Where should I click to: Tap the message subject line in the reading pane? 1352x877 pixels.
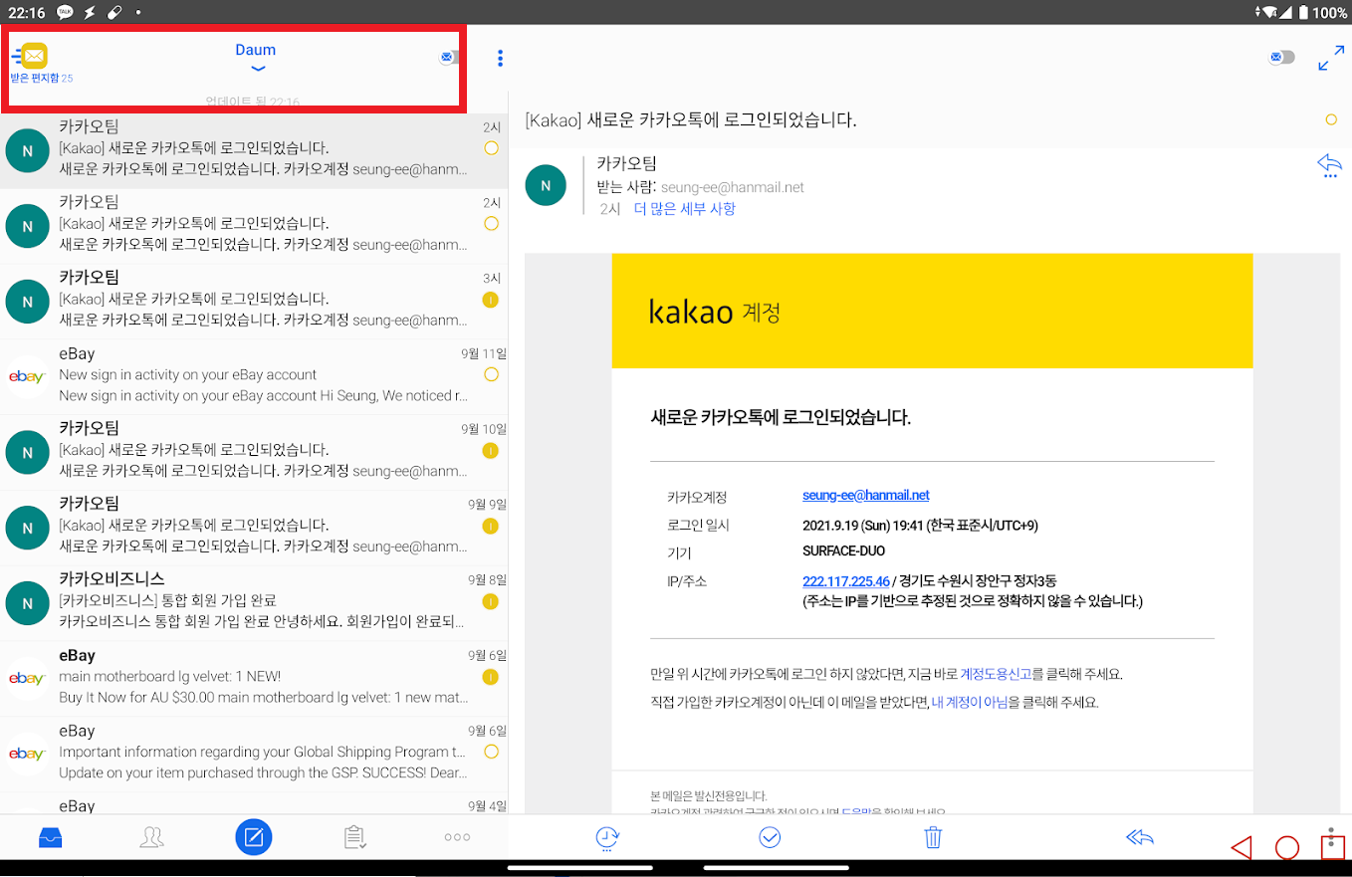point(691,120)
